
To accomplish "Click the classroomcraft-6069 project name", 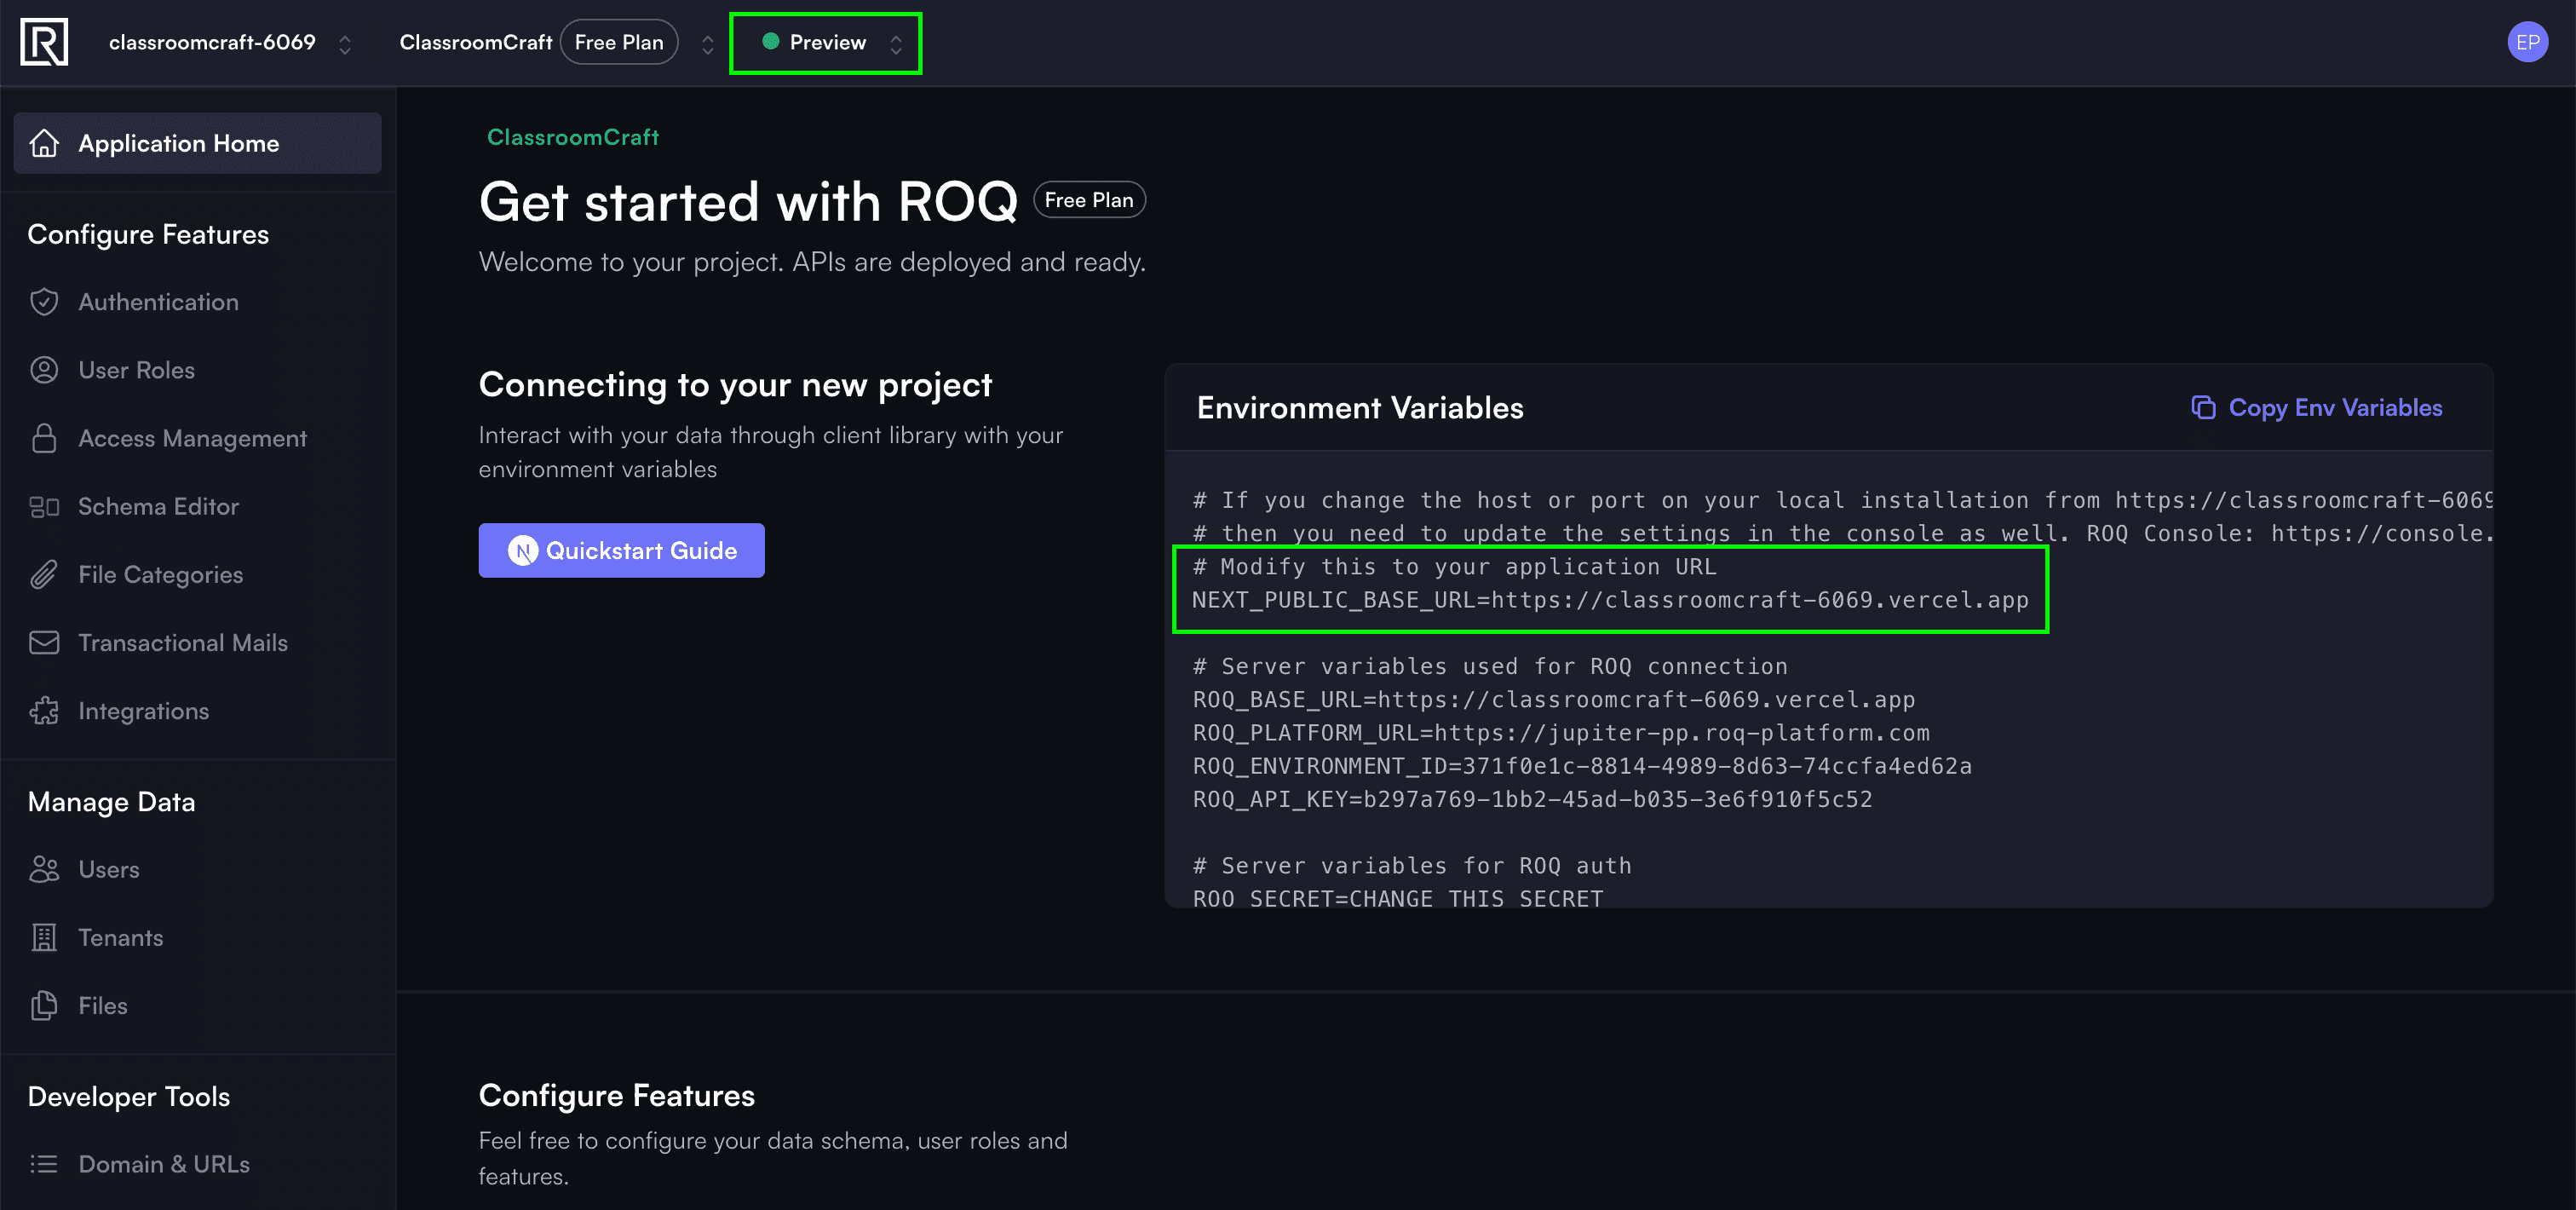I will [212, 42].
